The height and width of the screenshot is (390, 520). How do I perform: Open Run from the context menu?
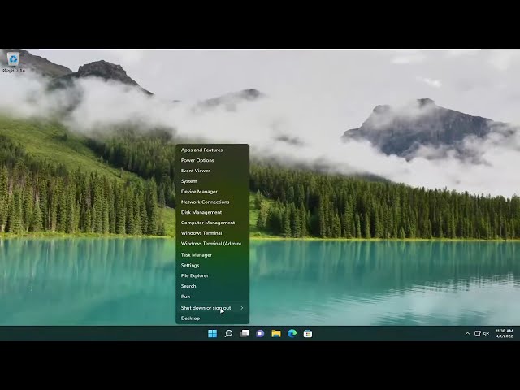tap(212, 297)
